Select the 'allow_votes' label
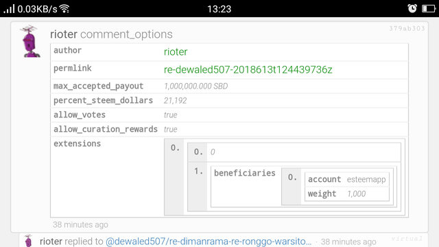The height and width of the screenshot is (247, 439). pos(80,115)
